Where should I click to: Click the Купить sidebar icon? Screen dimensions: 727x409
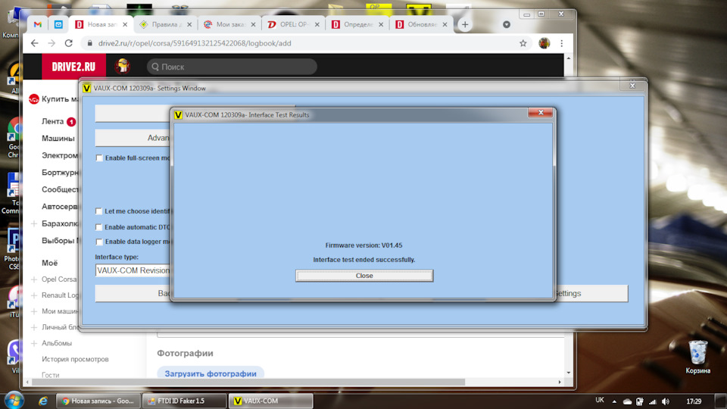click(x=34, y=99)
